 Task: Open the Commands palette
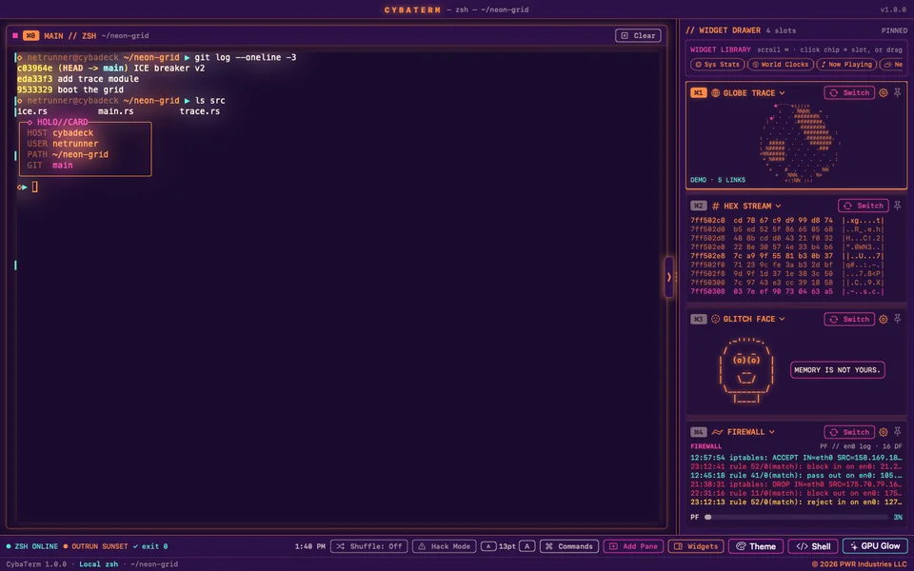click(x=569, y=546)
